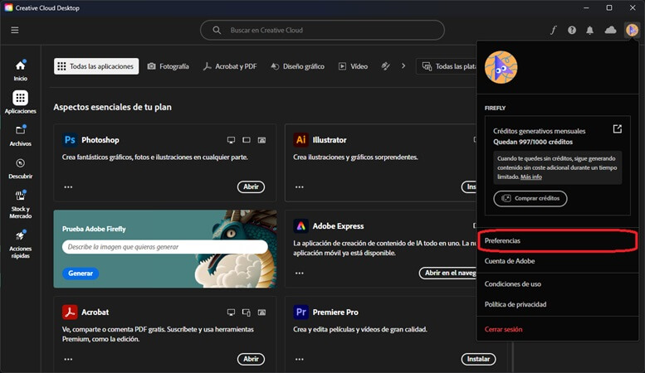Click large profile avatar in panel
645x373 pixels.
[501, 67]
